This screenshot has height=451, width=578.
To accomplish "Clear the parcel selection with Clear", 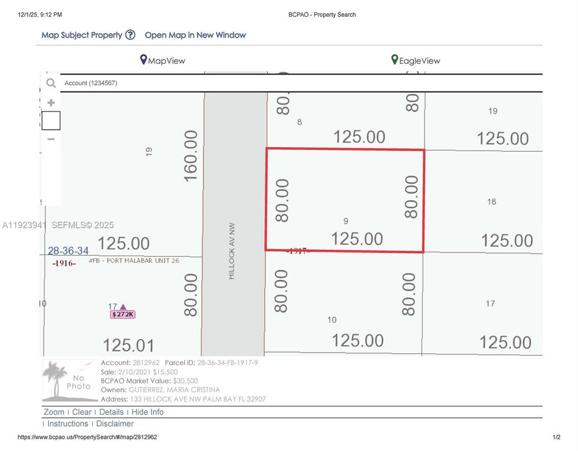I will [81, 412].
